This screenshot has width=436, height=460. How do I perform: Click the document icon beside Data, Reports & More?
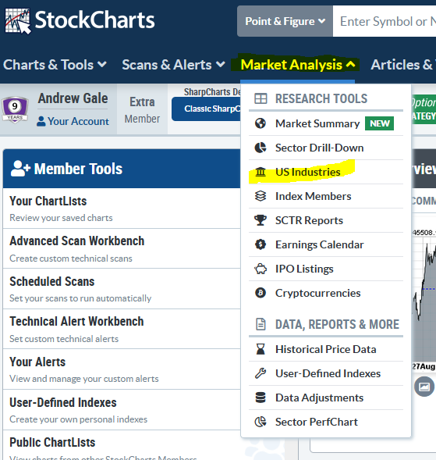pyautogui.click(x=261, y=324)
